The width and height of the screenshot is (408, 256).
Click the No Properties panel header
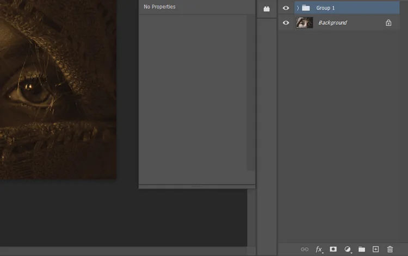(159, 7)
